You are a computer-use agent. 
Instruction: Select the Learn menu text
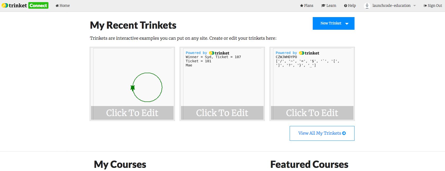point(331,6)
